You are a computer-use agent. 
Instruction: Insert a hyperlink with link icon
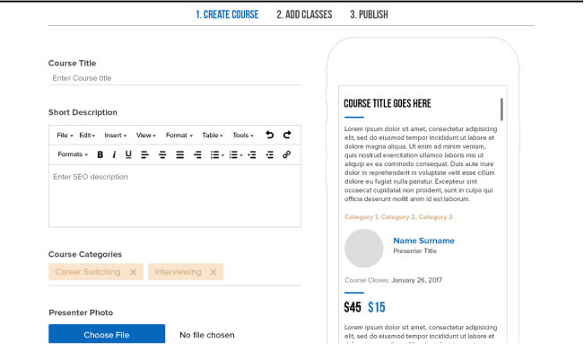pyautogui.click(x=286, y=154)
